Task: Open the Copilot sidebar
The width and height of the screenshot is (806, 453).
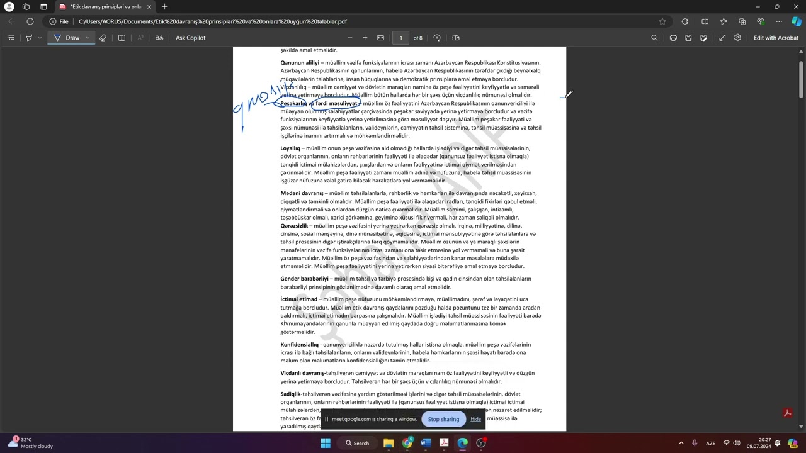Action: coord(797,21)
